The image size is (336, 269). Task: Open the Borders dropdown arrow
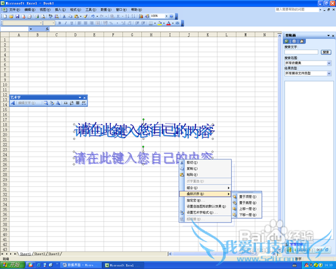[x=155, y=23]
